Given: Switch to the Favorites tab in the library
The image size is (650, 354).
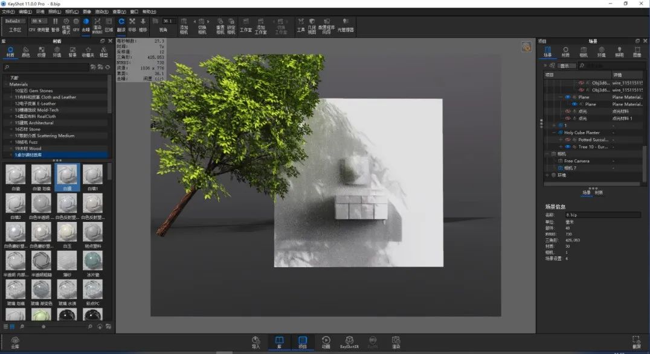Looking at the screenshot, I should (x=88, y=52).
